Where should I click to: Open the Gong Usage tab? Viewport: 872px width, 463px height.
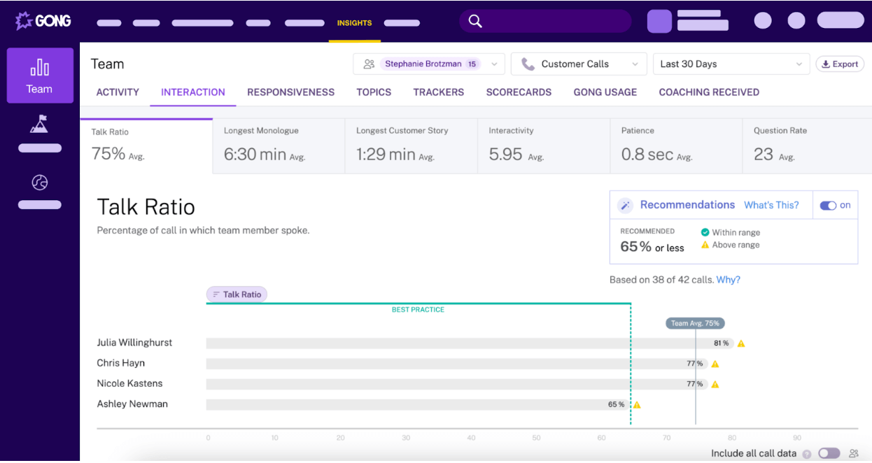[x=605, y=92]
